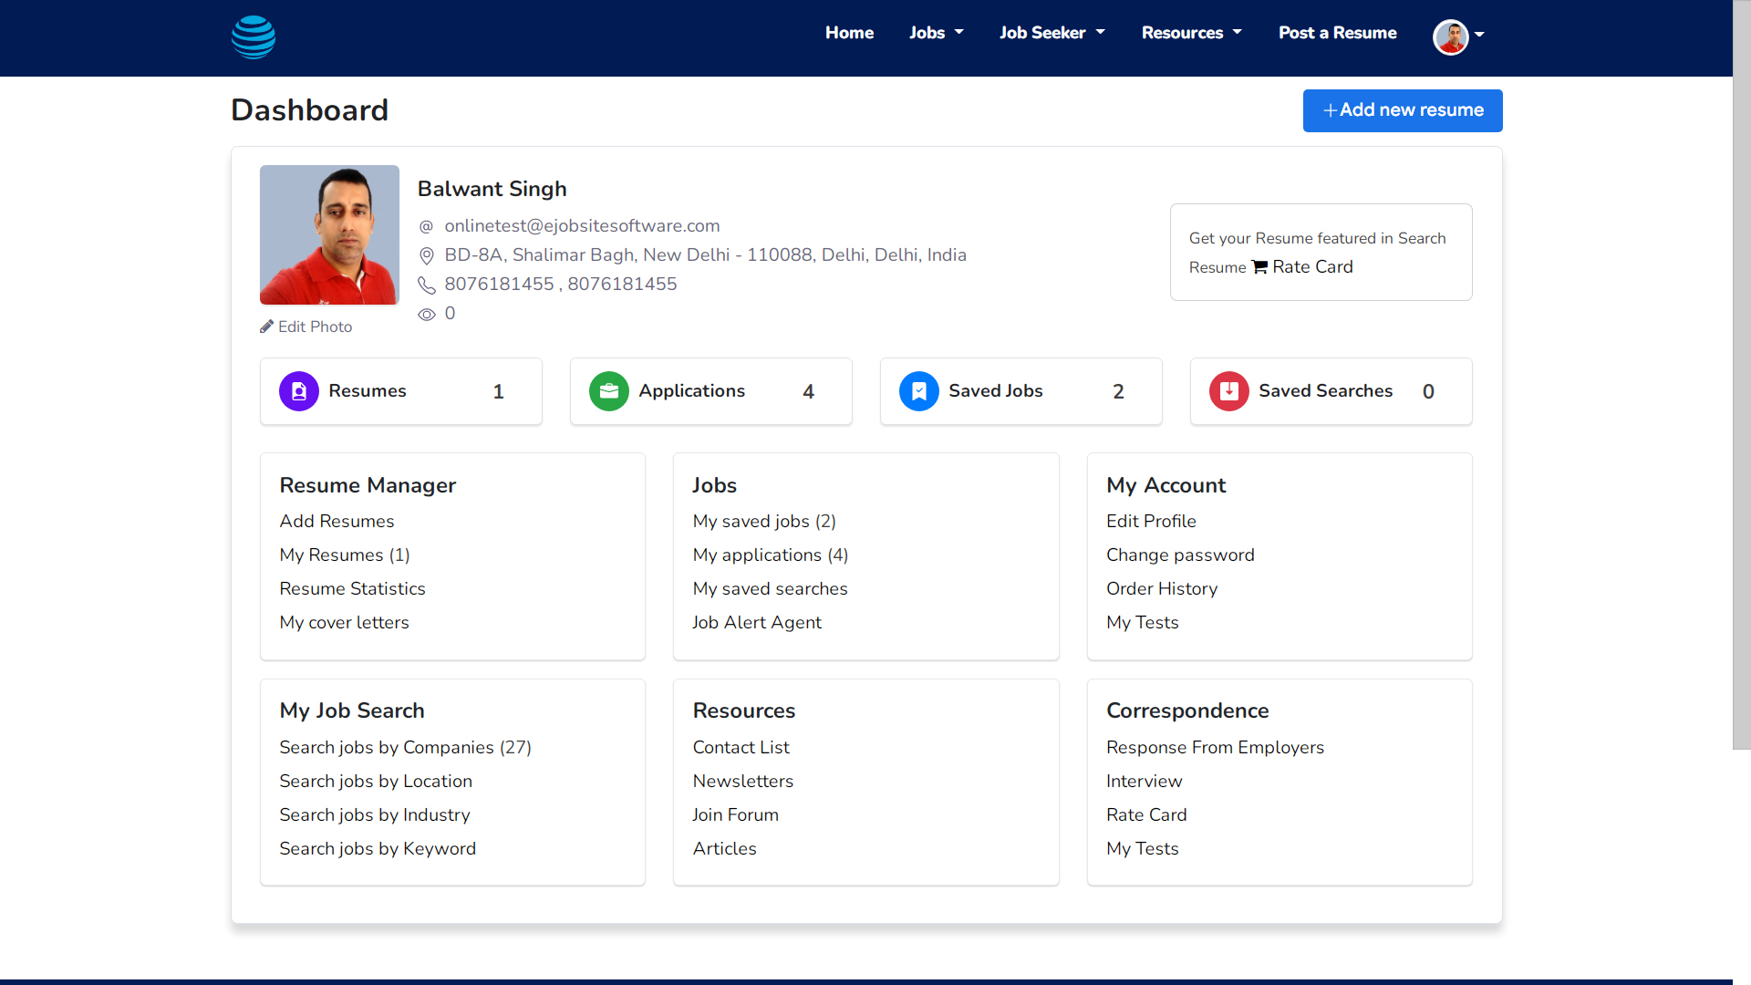Open the user avatar menu in navbar
Image resolution: width=1751 pixels, height=985 pixels.
point(1458,36)
